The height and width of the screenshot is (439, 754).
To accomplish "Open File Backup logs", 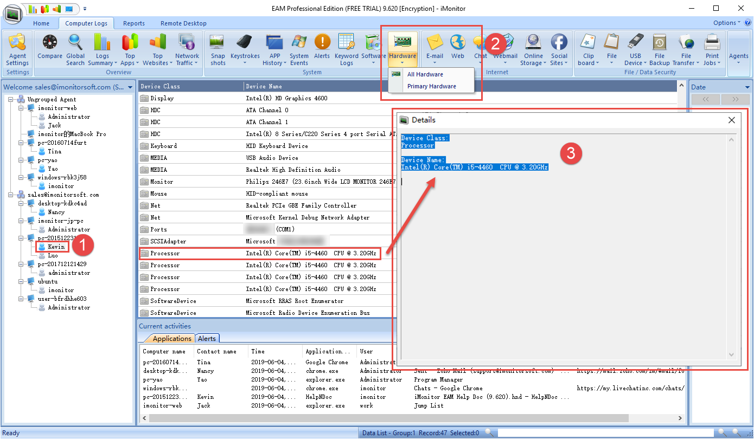I will (x=660, y=49).
